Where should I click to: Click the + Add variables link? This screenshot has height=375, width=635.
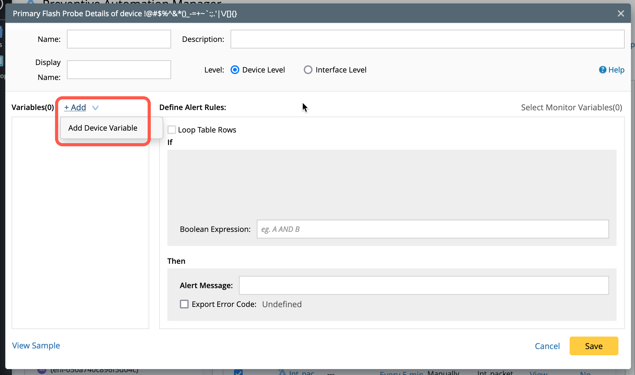(75, 107)
